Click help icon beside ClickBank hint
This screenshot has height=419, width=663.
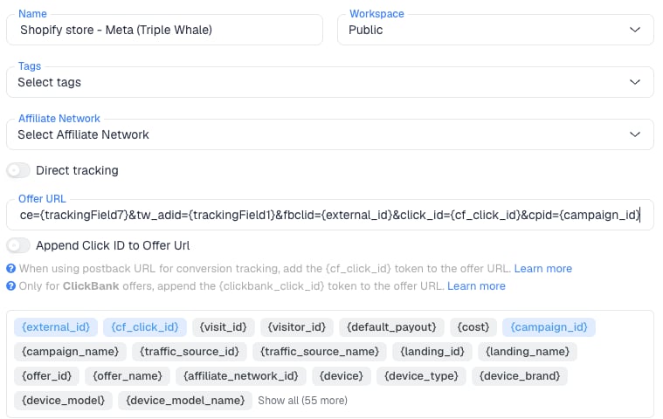[x=11, y=286]
